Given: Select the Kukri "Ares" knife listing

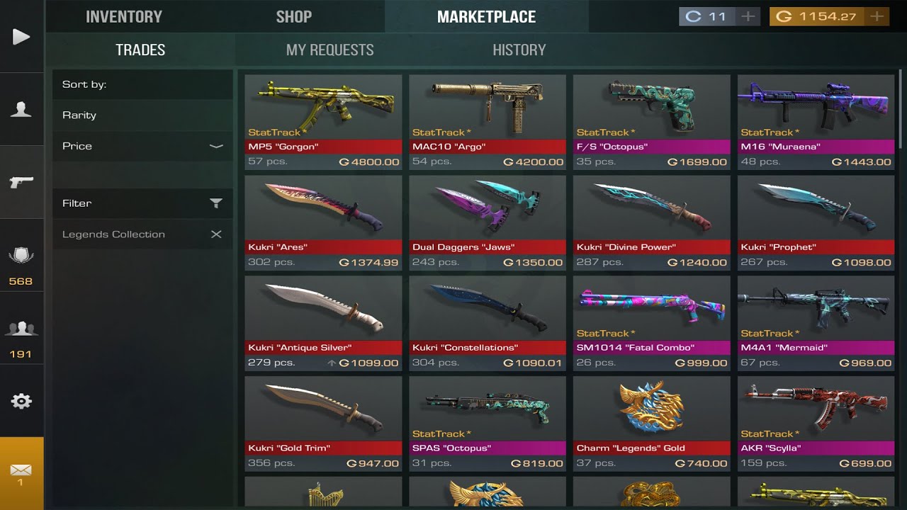Looking at the screenshot, I should (x=323, y=222).
